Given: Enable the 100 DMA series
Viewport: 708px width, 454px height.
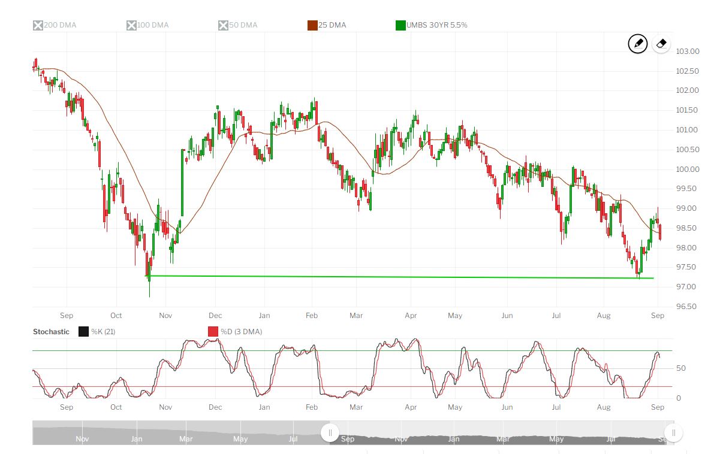Looking at the screenshot, I should pos(131,25).
